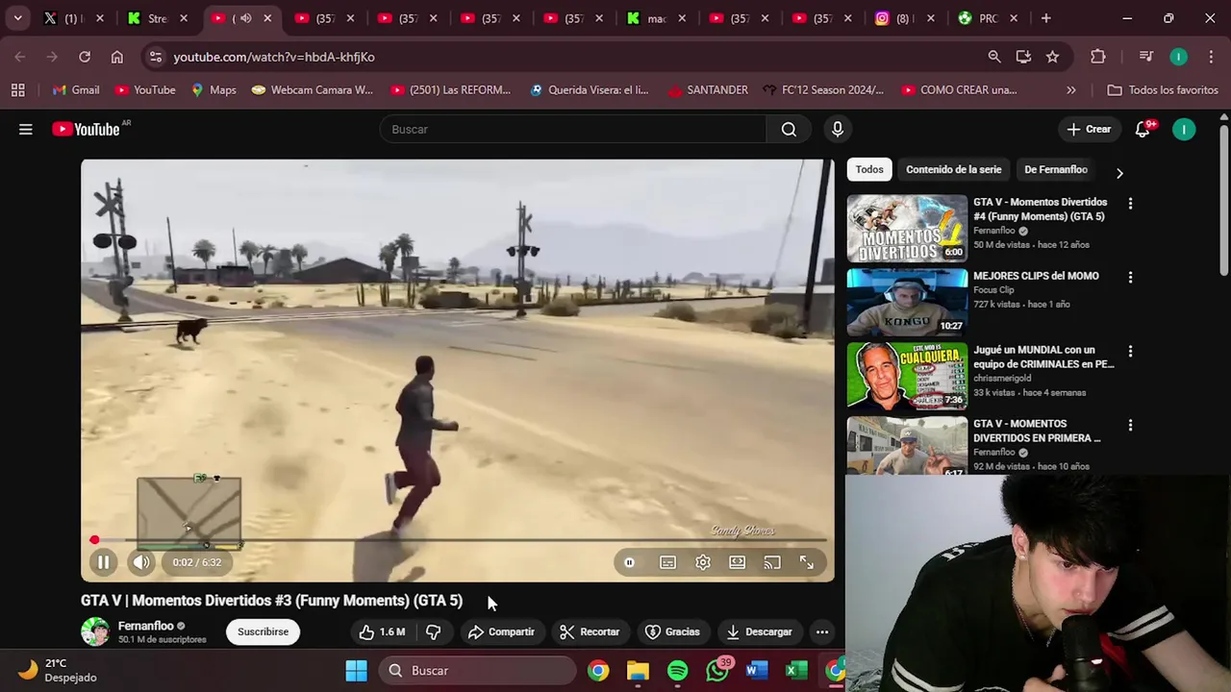This screenshot has height=692, width=1231.
Task: Open video player settings gear
Action: pyautogui.click(x=703, y=562)
